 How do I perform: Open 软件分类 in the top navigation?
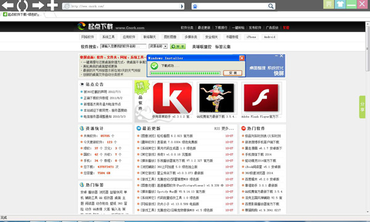point(187,28)
